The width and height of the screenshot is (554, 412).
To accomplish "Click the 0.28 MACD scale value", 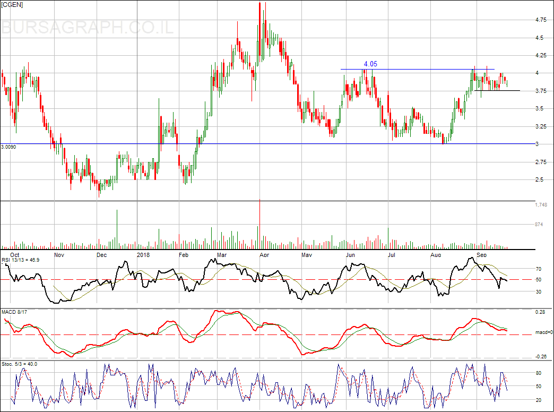I will 540,312.
